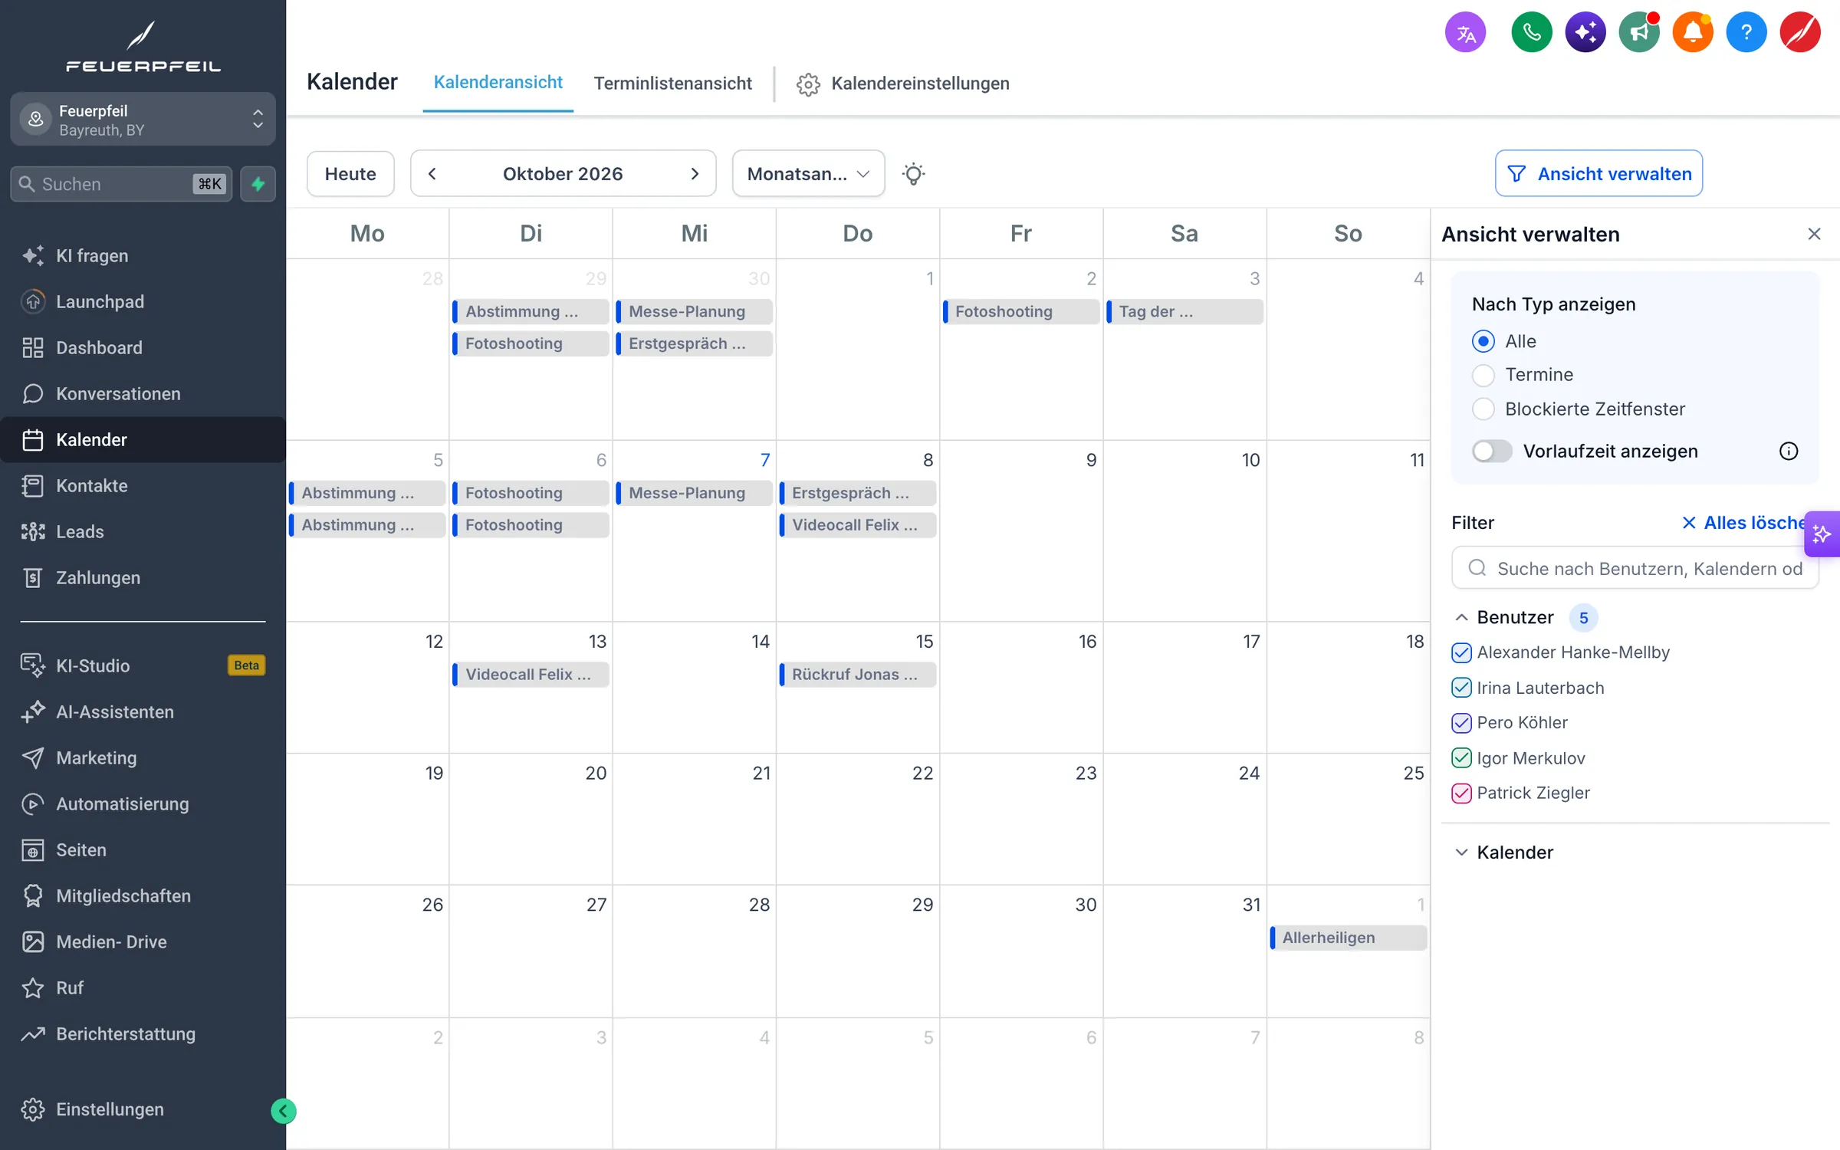The image size is (1840, 1150).
Task: Go to next month arrow
Action: tap(695, 174)
